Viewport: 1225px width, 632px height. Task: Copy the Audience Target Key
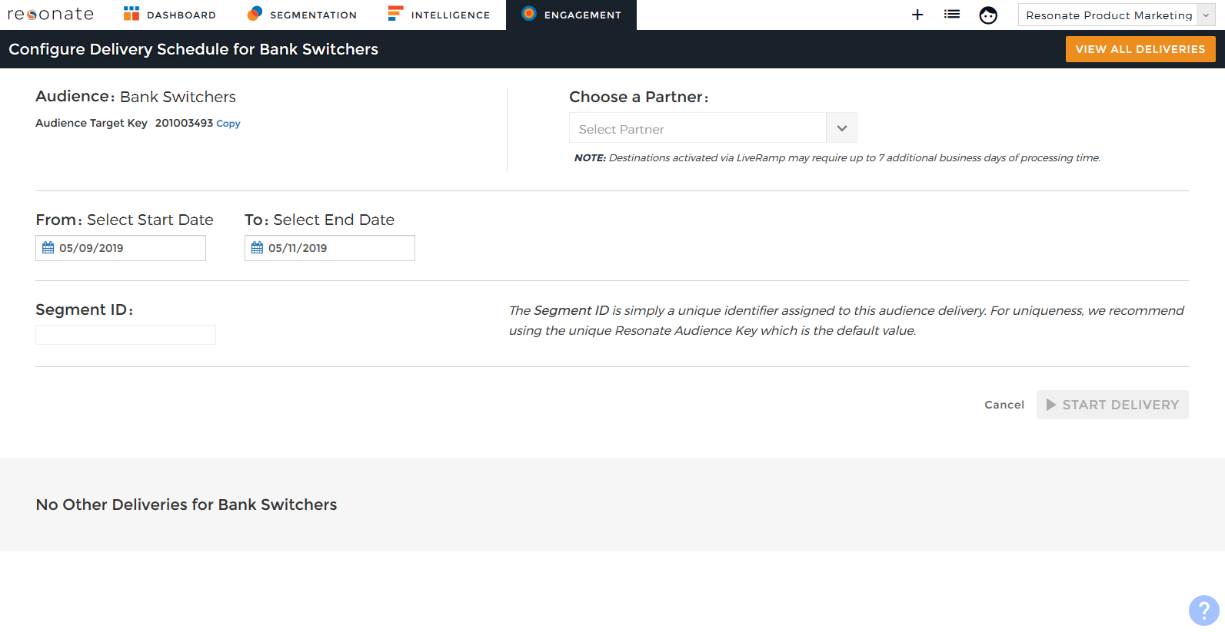point(228,124)
